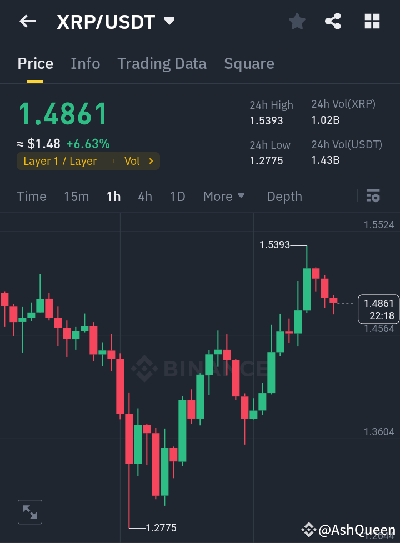Screen dimensions: 400x543
Task: Select the 4h timeframe
Action: [144, 196]
